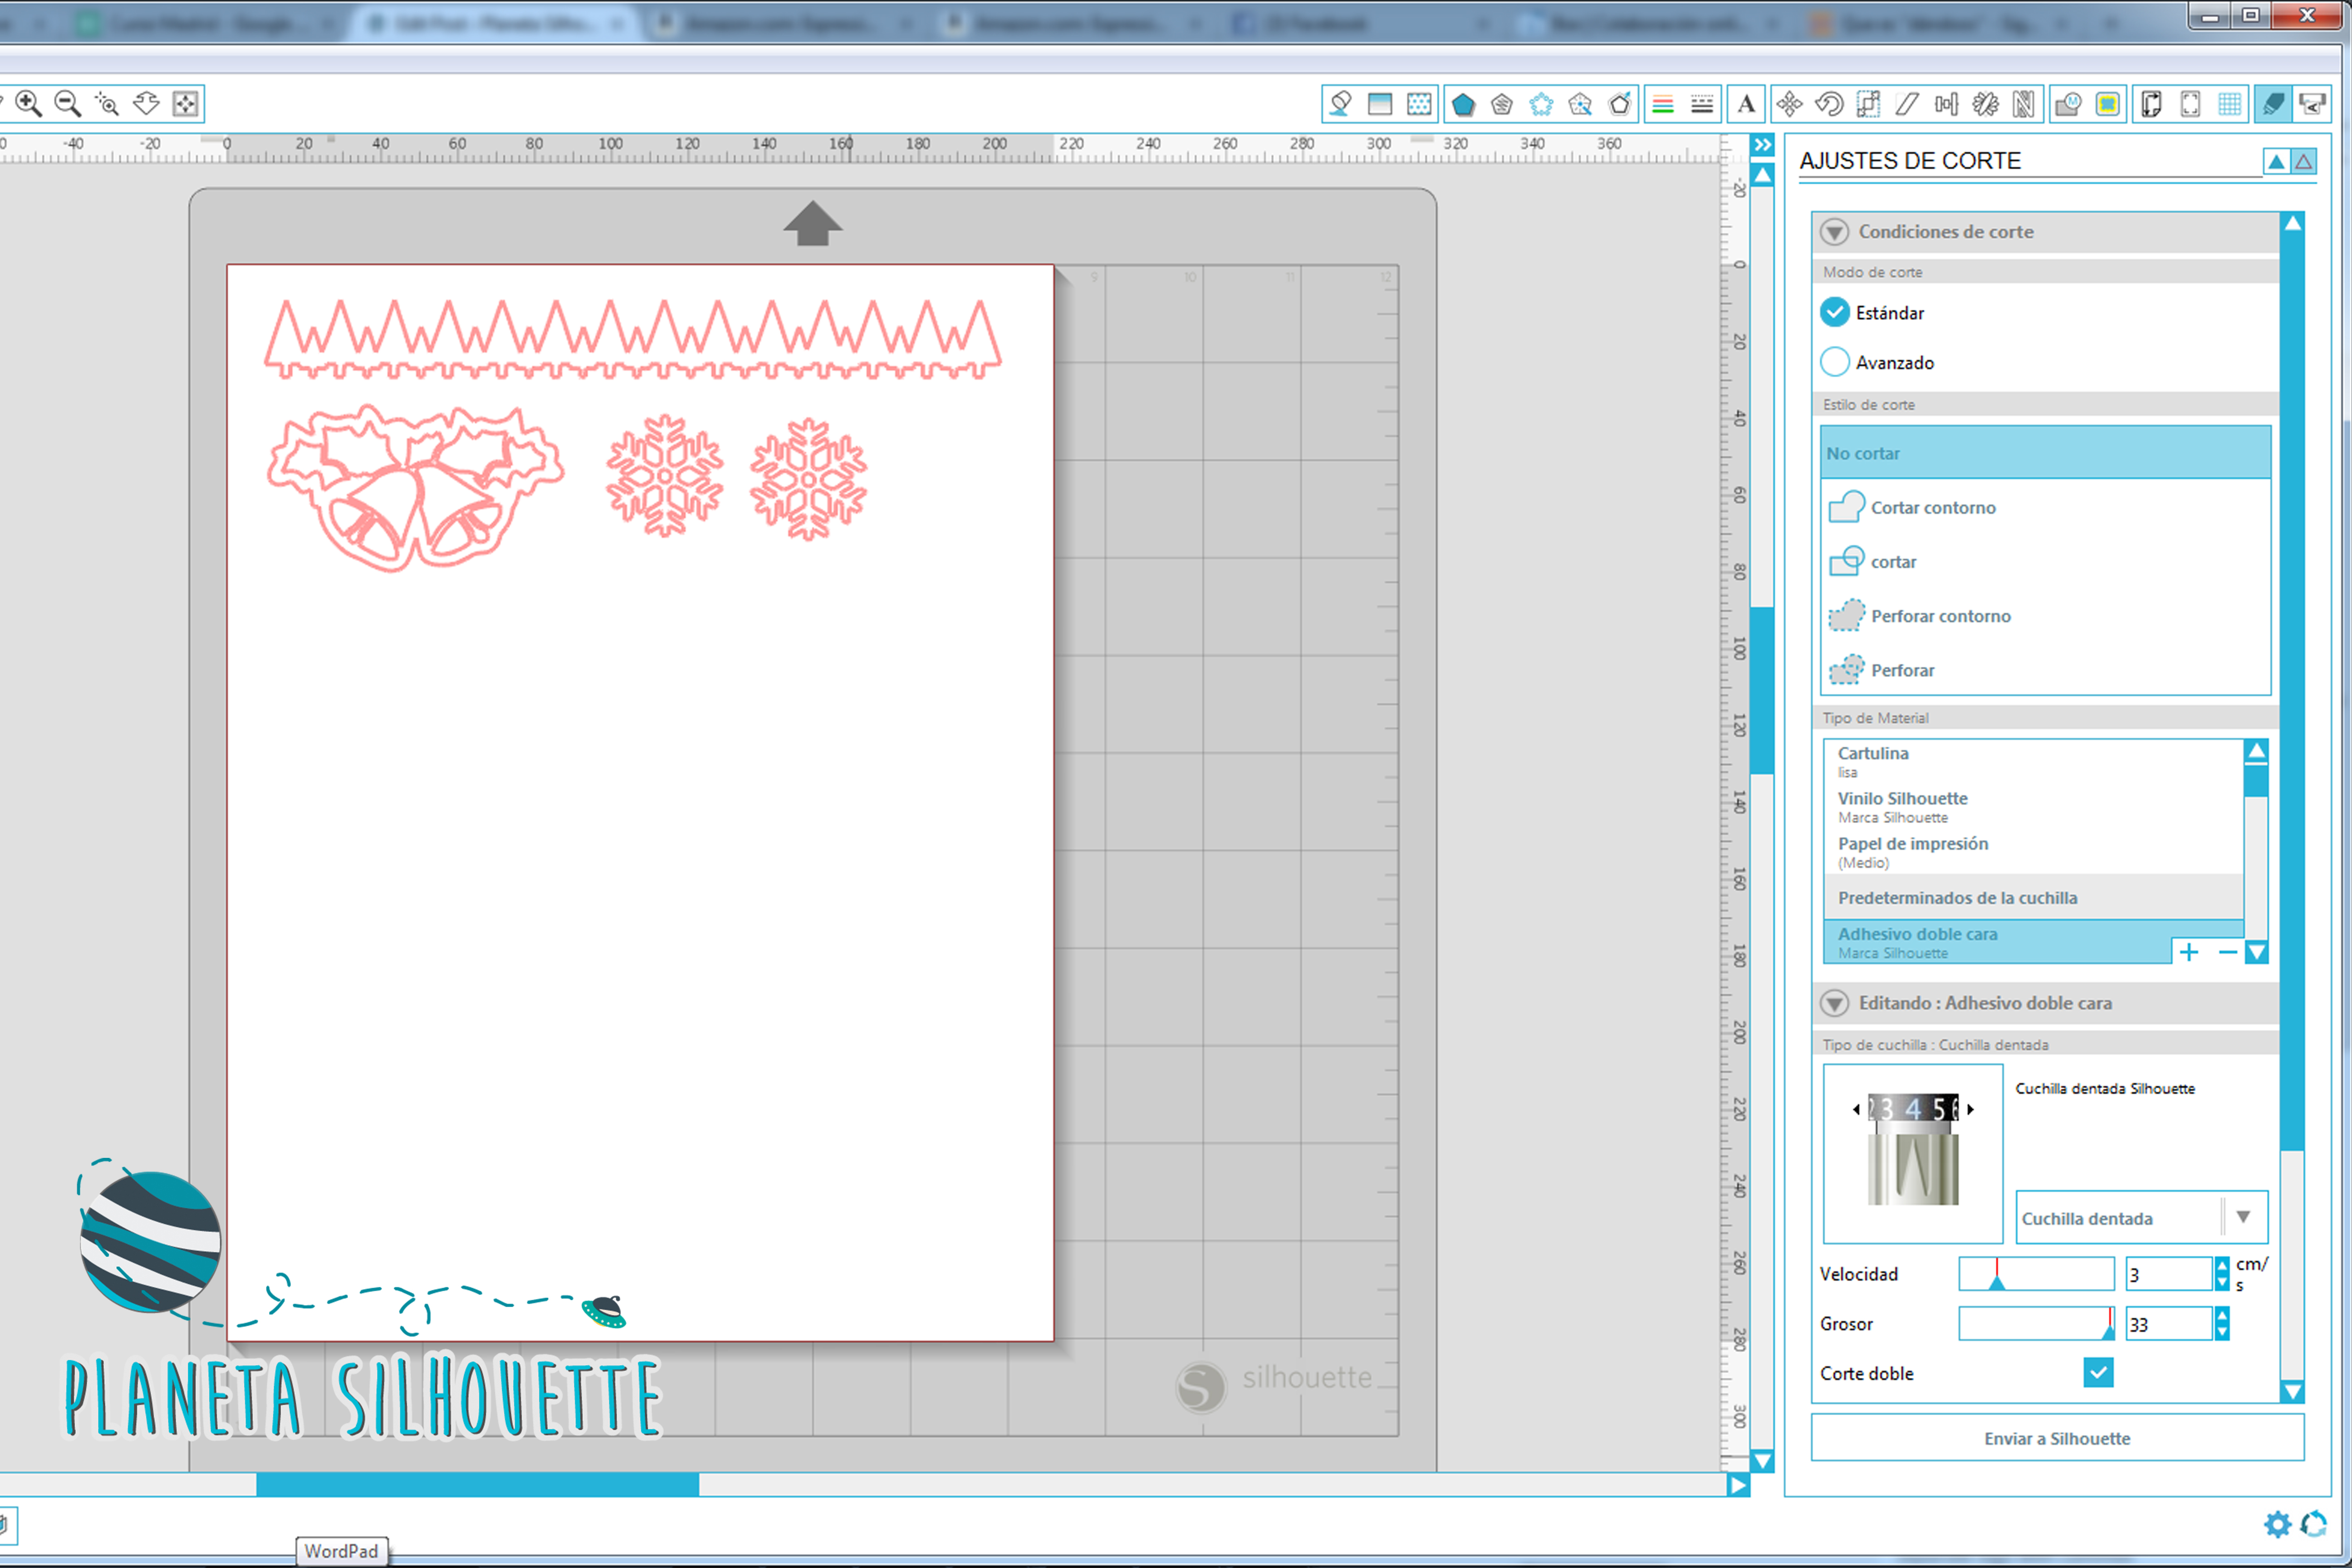2352x1568 pixels.
Task: Collapse the side panel with double chevron
Action: 1762,145
